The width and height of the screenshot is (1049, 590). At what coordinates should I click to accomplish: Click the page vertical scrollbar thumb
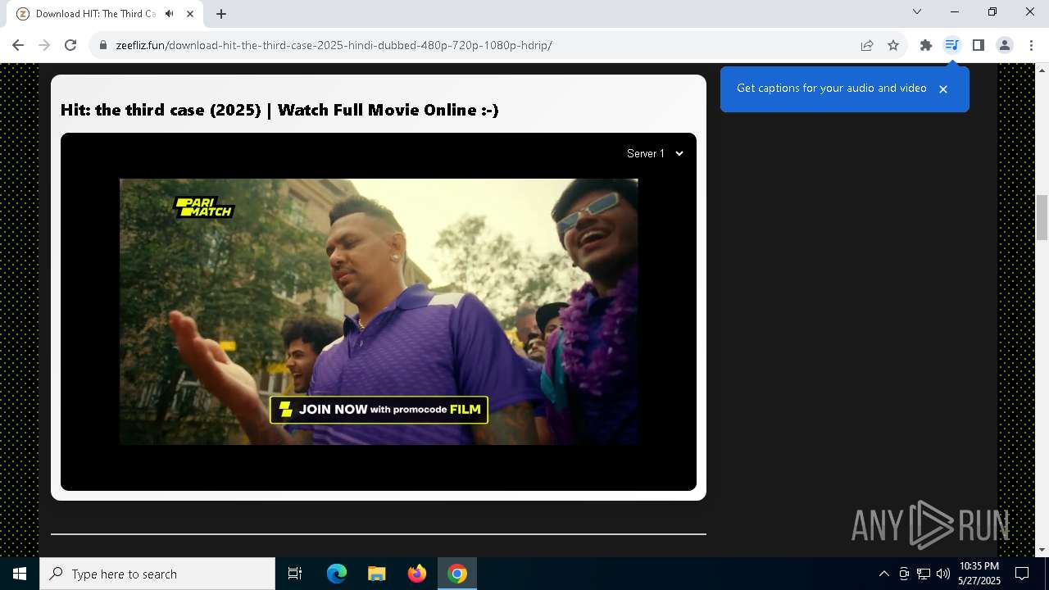click(1042, 216)
